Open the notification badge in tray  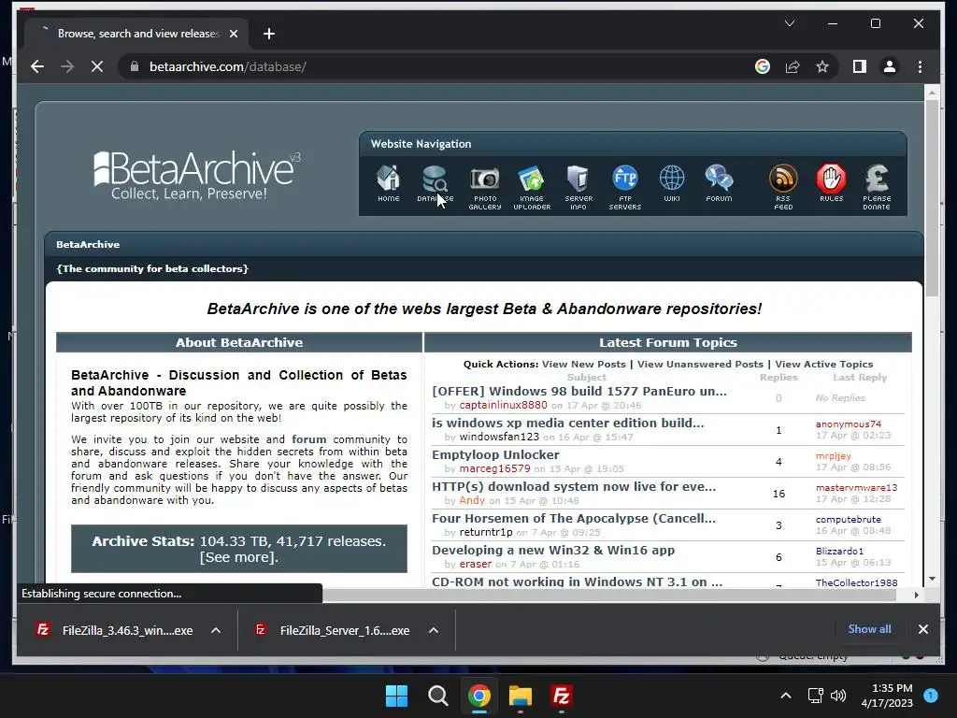pyautogui.click(x=931, y=695)
